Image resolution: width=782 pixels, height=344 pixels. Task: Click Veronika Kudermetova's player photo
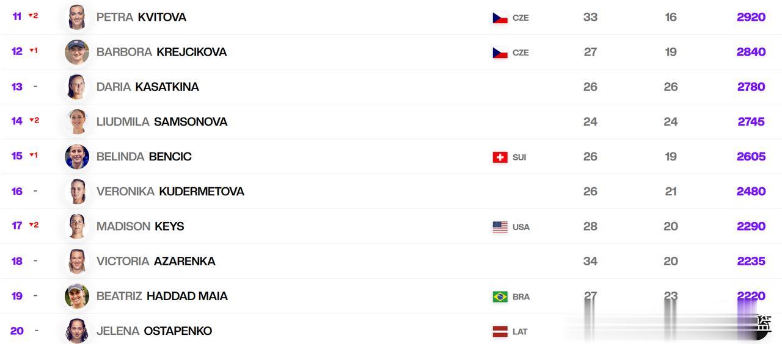77,192
